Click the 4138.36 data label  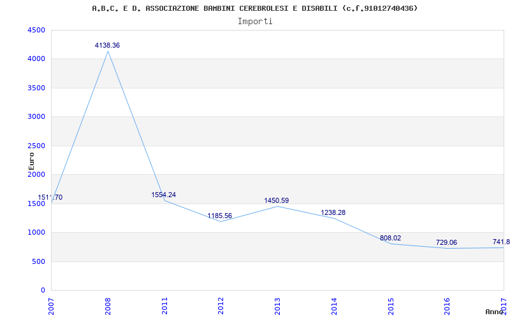click(107, 45)
